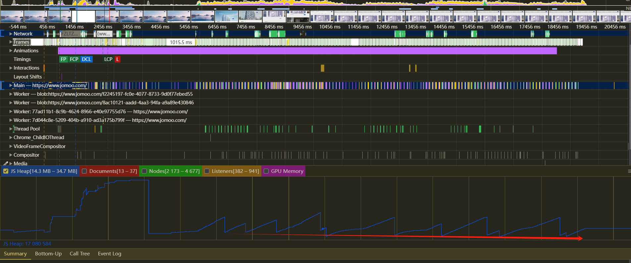Open the Event Log tab
The image size is (631, 263).
point(110,254)
